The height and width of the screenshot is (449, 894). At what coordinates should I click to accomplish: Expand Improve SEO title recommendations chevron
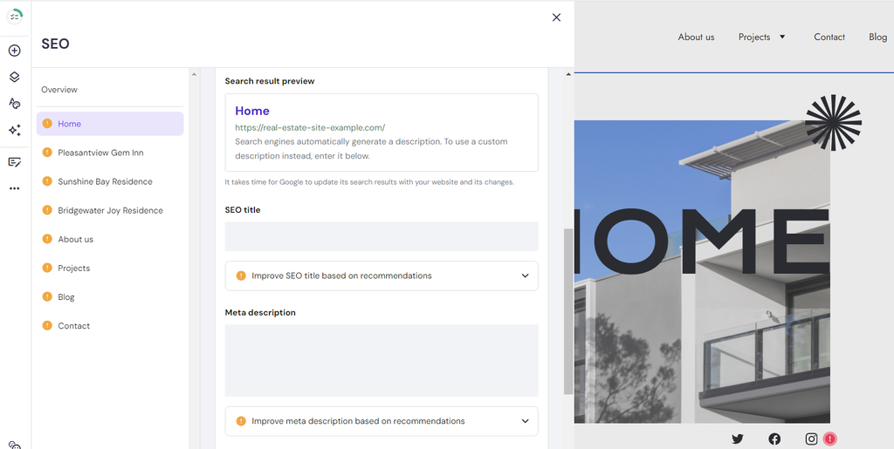click(x=525, y=276)
